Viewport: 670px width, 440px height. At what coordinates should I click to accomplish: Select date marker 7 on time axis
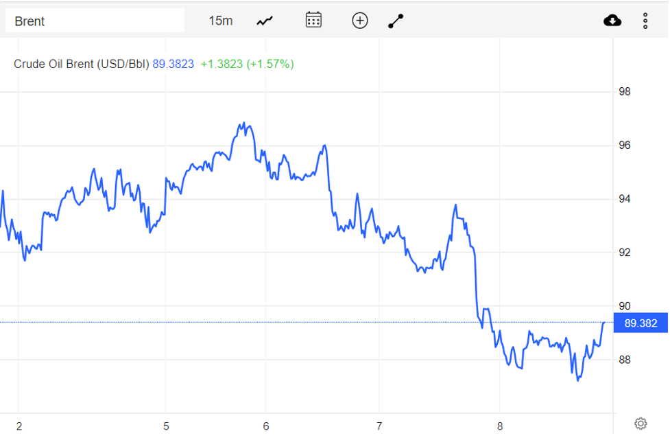[379, 426]
